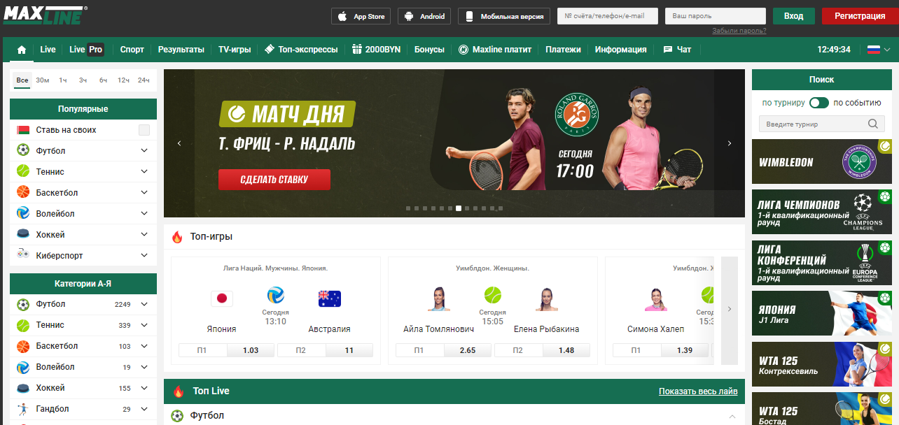Show next banner with right arrow
The height and width of the screenshot is (425, 899).
730,143
